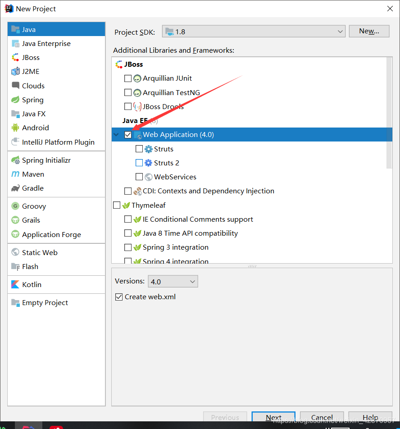Click the Android robot icon
This screenshot has height=429, width=400.
[x=15, y=128]
